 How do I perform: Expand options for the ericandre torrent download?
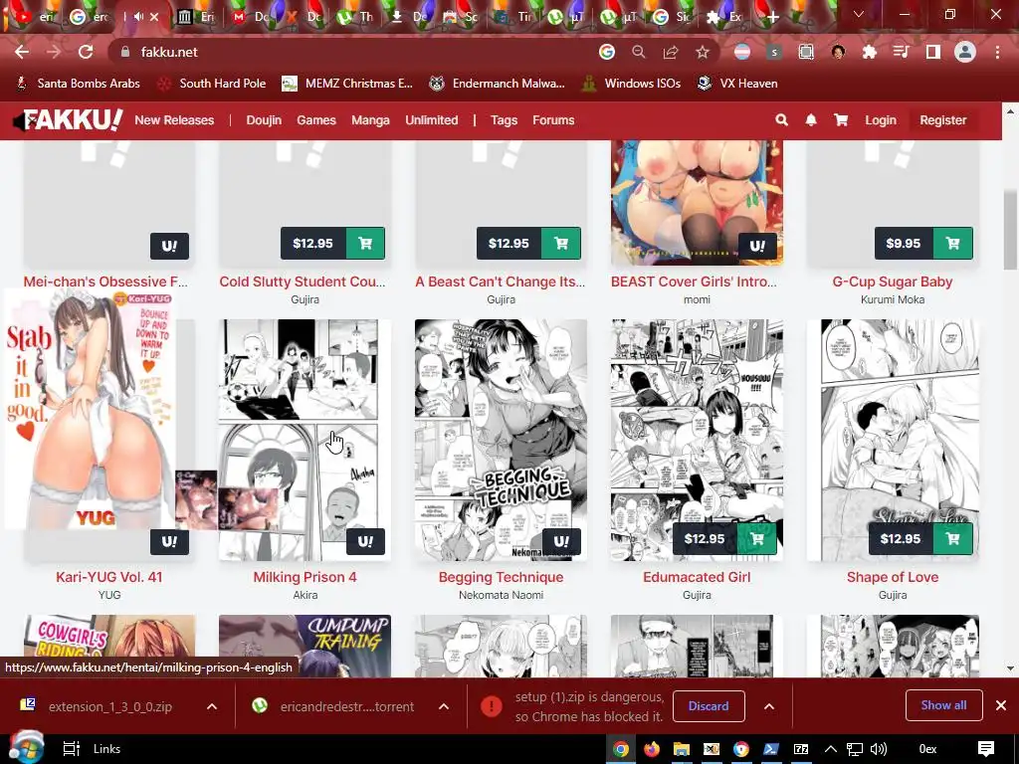444,706
